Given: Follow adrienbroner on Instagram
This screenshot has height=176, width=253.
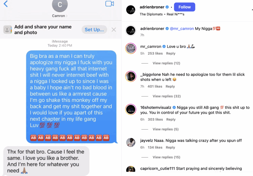Looking at the screenshot, I should 184,7.
